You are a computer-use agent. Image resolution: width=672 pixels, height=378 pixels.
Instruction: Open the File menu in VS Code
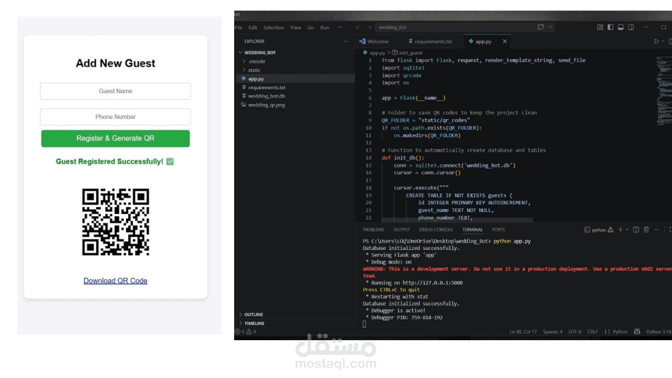(x=238, y=27)
